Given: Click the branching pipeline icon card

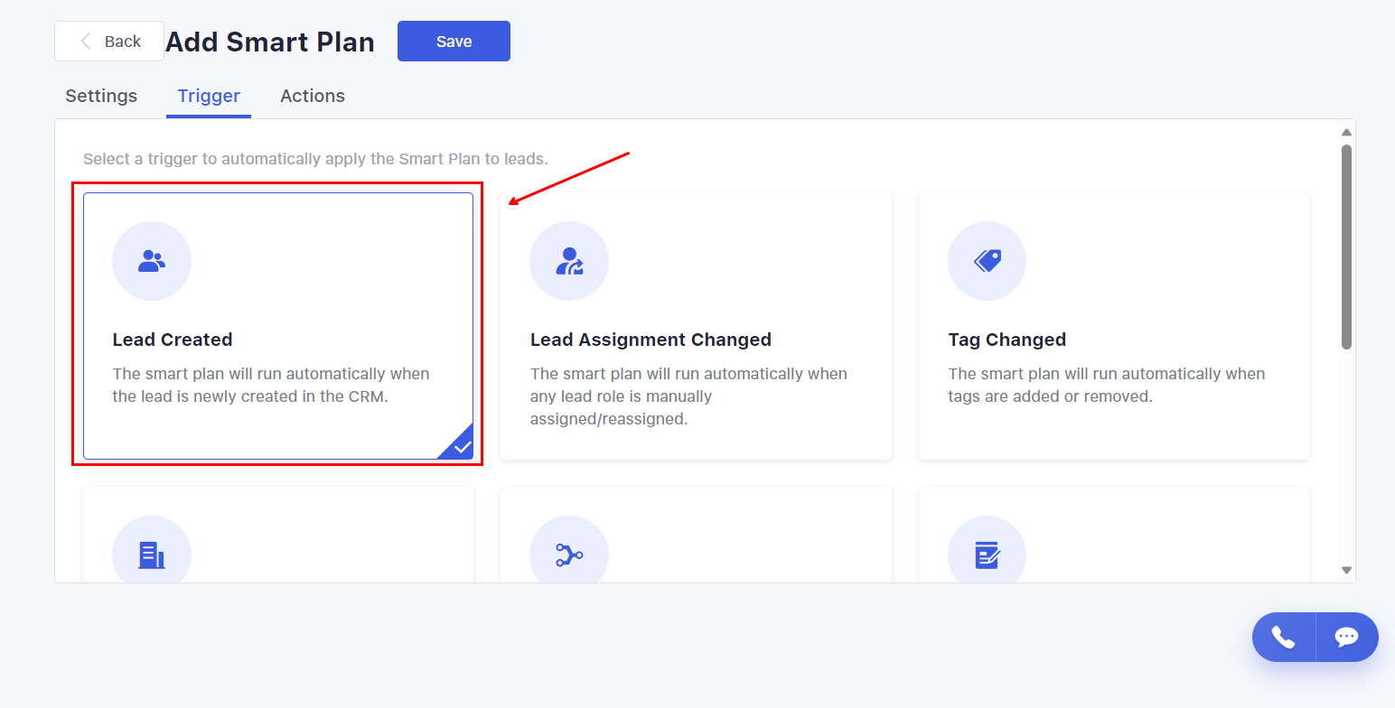Looking at the screenshot, I should [569, 554].
